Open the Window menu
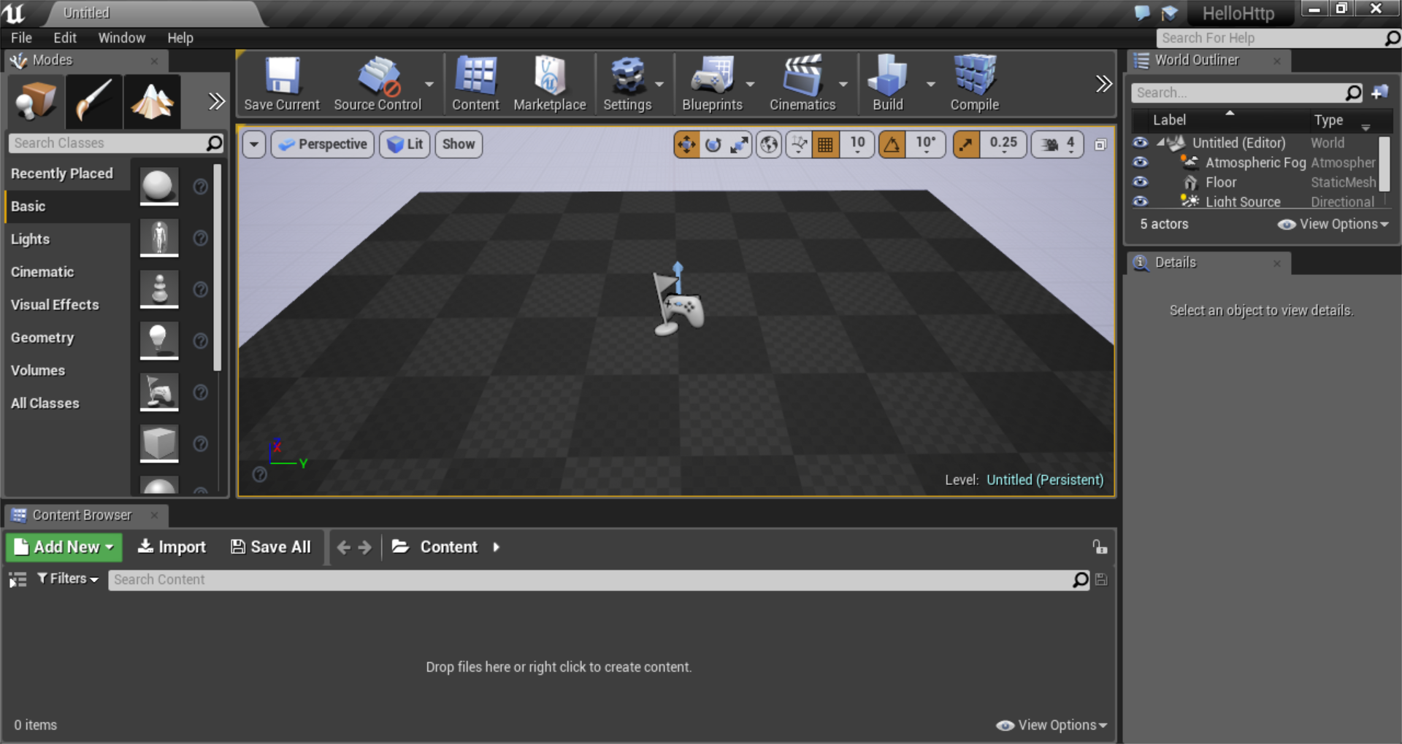 121,38
